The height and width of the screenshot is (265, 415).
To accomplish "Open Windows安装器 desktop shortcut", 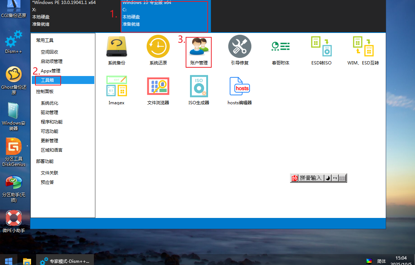I will 14,116.
